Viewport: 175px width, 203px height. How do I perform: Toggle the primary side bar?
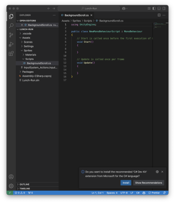(x=154, y=9)
